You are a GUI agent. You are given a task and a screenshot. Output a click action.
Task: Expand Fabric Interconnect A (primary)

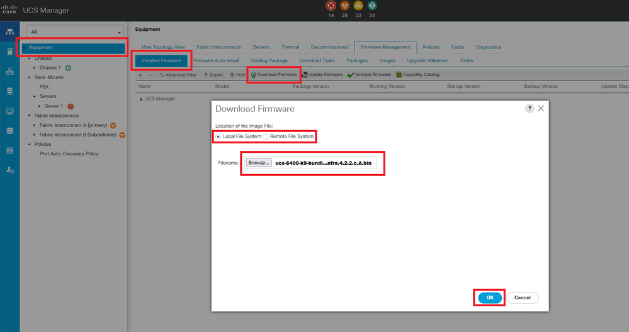coord(35,125)
